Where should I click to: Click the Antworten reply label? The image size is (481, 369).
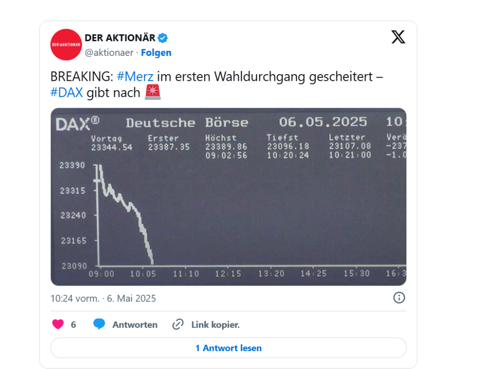point(135,324)
